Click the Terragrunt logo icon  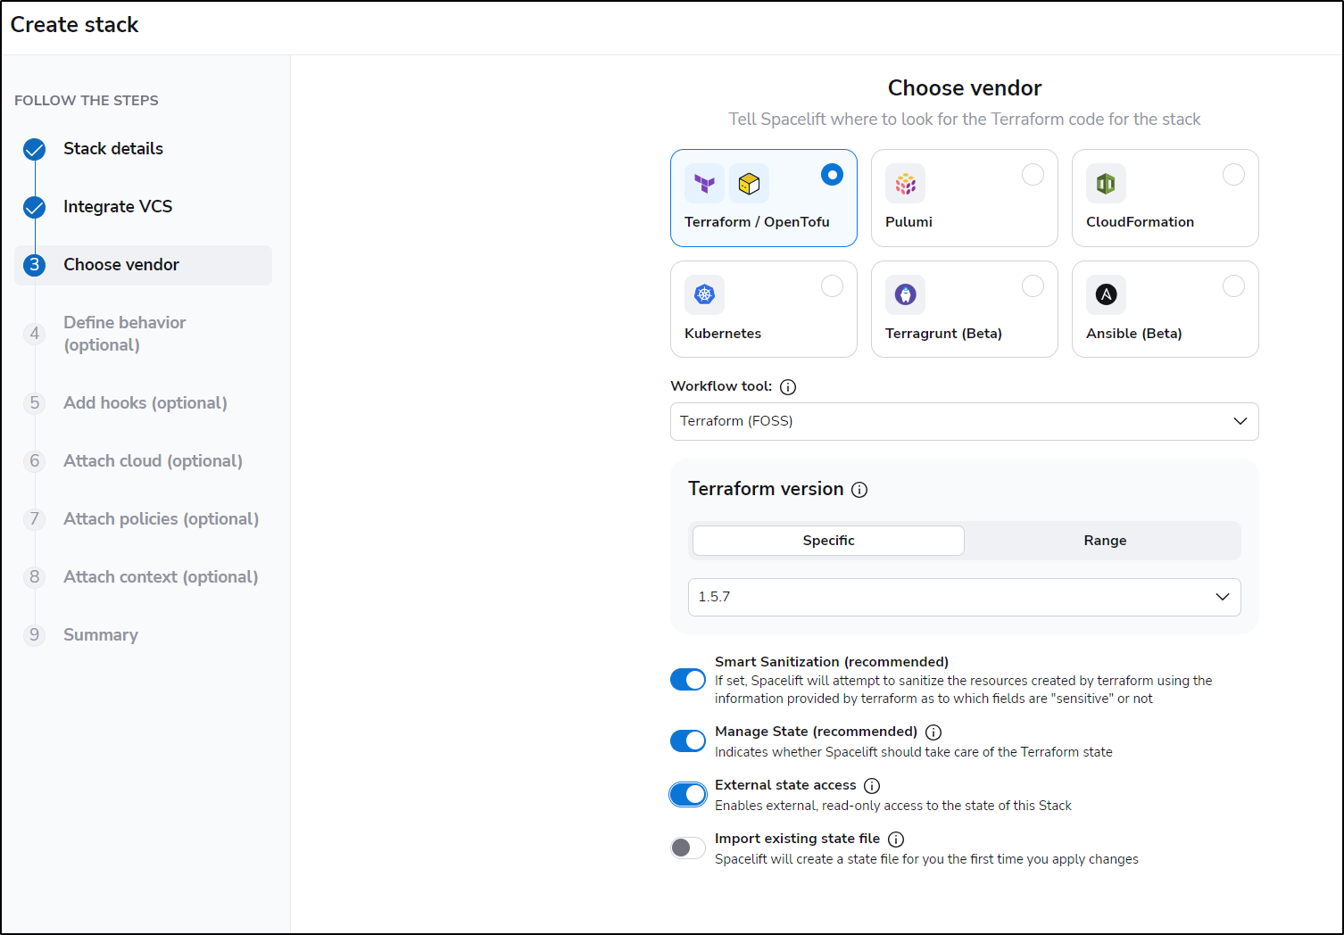(x=905, y=294)
